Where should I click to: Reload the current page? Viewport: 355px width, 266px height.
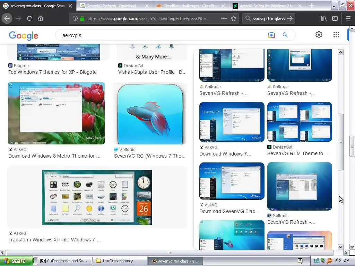(29, 19)
